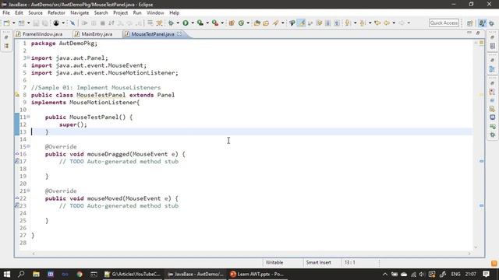Click the New Java Package icon
The height and width of the screenshot is (280, 499).
[232, 23]
